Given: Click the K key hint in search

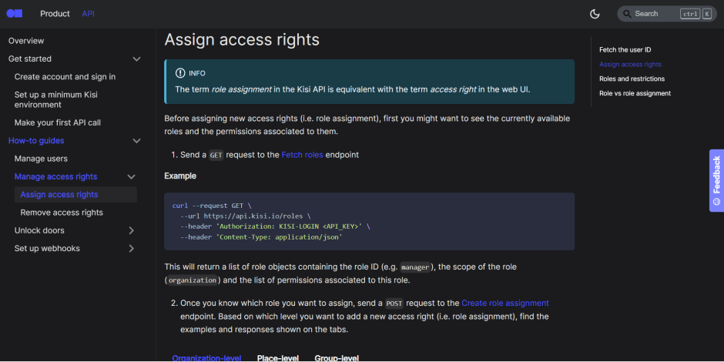Looking at the screenshot, I should tap(707, 14).
